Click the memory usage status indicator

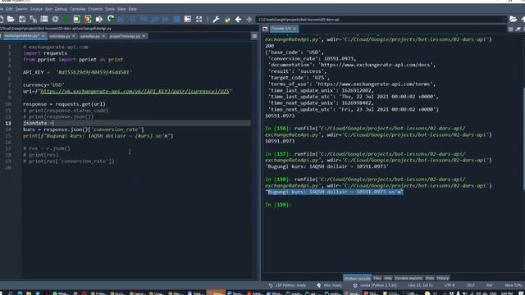(x=514, y=285)
